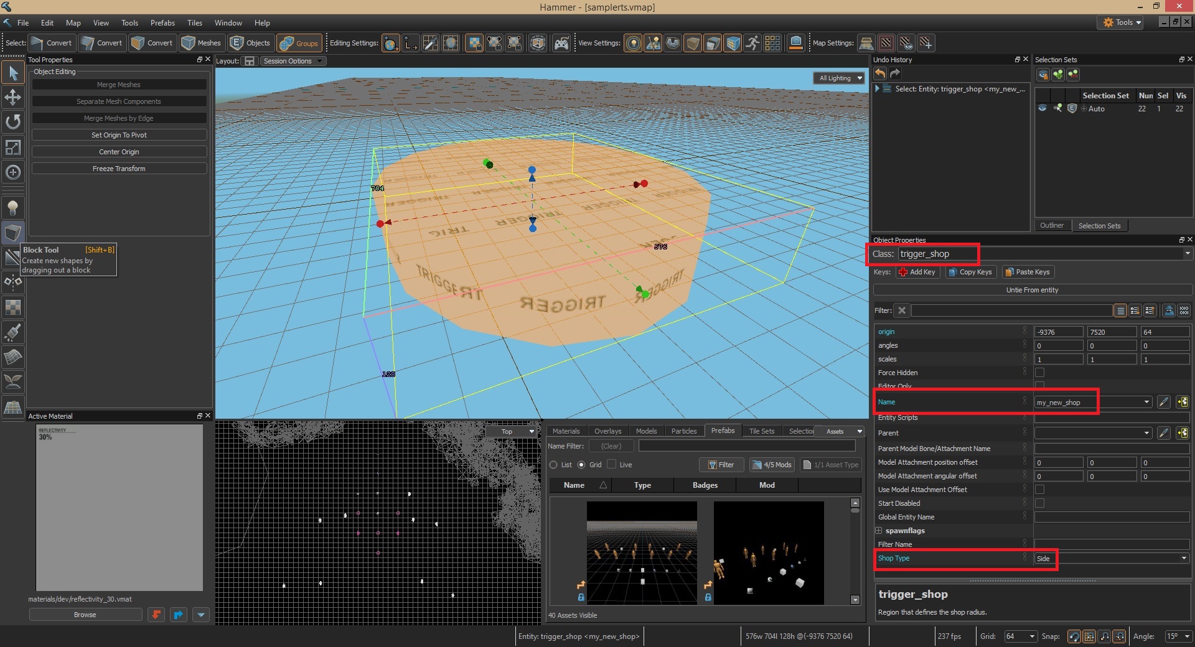The height and width of the screenshot is (647, 1195).
Task: Select the Block Tool in left toolbar
Action: pyautogui.click(x=12, y=233)
